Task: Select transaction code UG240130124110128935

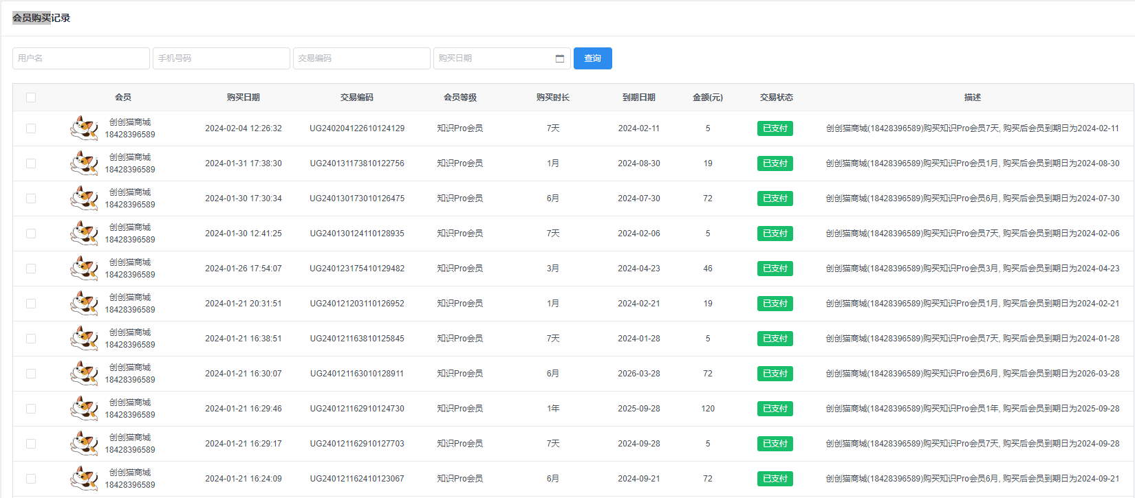Action: (357, 234)
